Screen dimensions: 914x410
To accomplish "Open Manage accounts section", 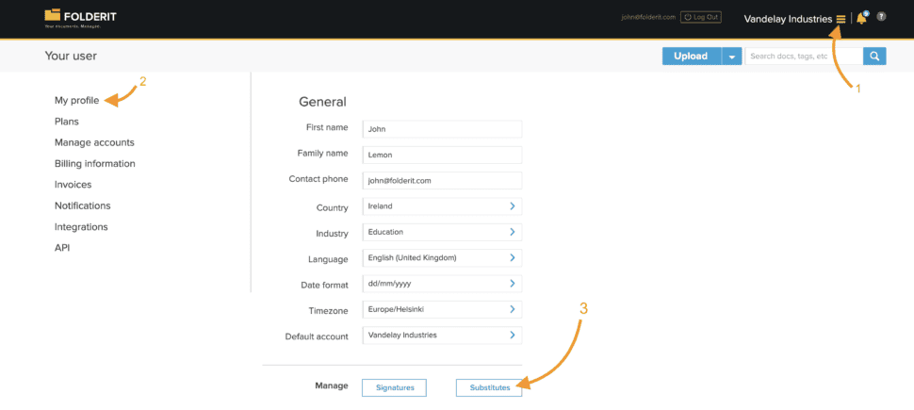I will coord(94,142).
